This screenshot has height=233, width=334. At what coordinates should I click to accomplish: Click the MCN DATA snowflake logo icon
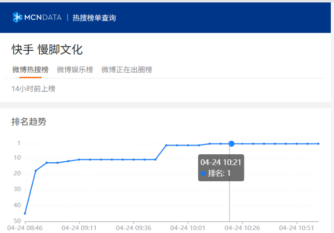click(17, 18)
